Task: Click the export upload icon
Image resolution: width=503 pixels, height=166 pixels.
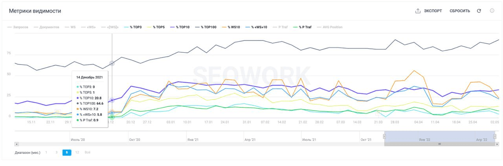Action: (418, 11)
